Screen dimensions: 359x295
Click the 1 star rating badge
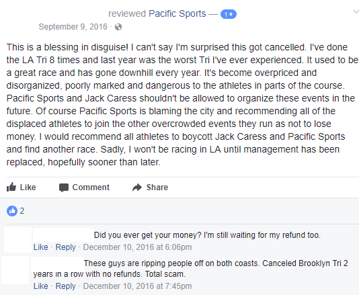click(229, 14)
